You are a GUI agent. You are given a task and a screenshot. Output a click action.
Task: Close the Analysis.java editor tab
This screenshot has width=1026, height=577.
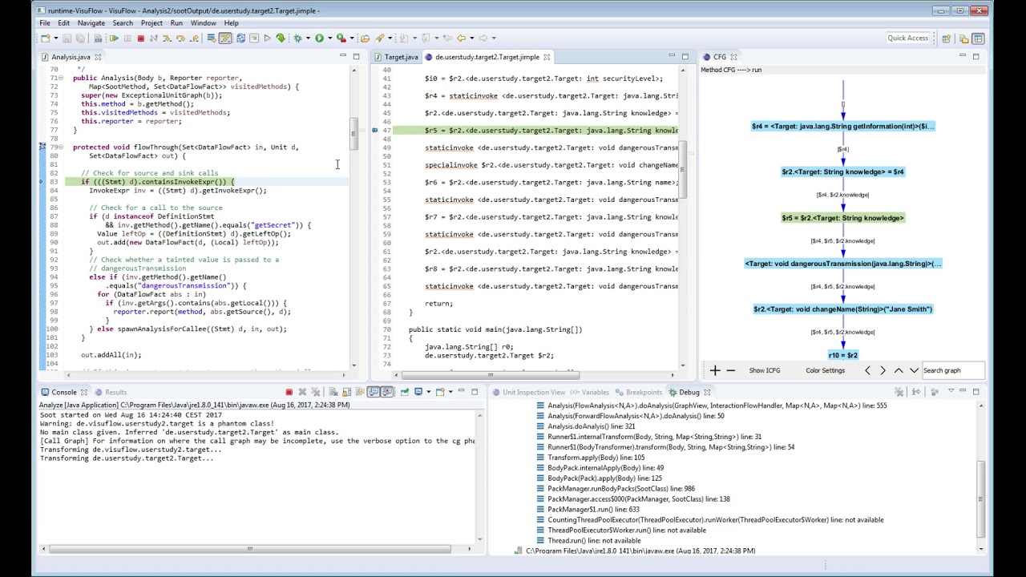[98, 57]
